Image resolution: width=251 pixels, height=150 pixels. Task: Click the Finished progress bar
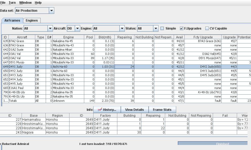pyautogui.click(x=213, y=143)
